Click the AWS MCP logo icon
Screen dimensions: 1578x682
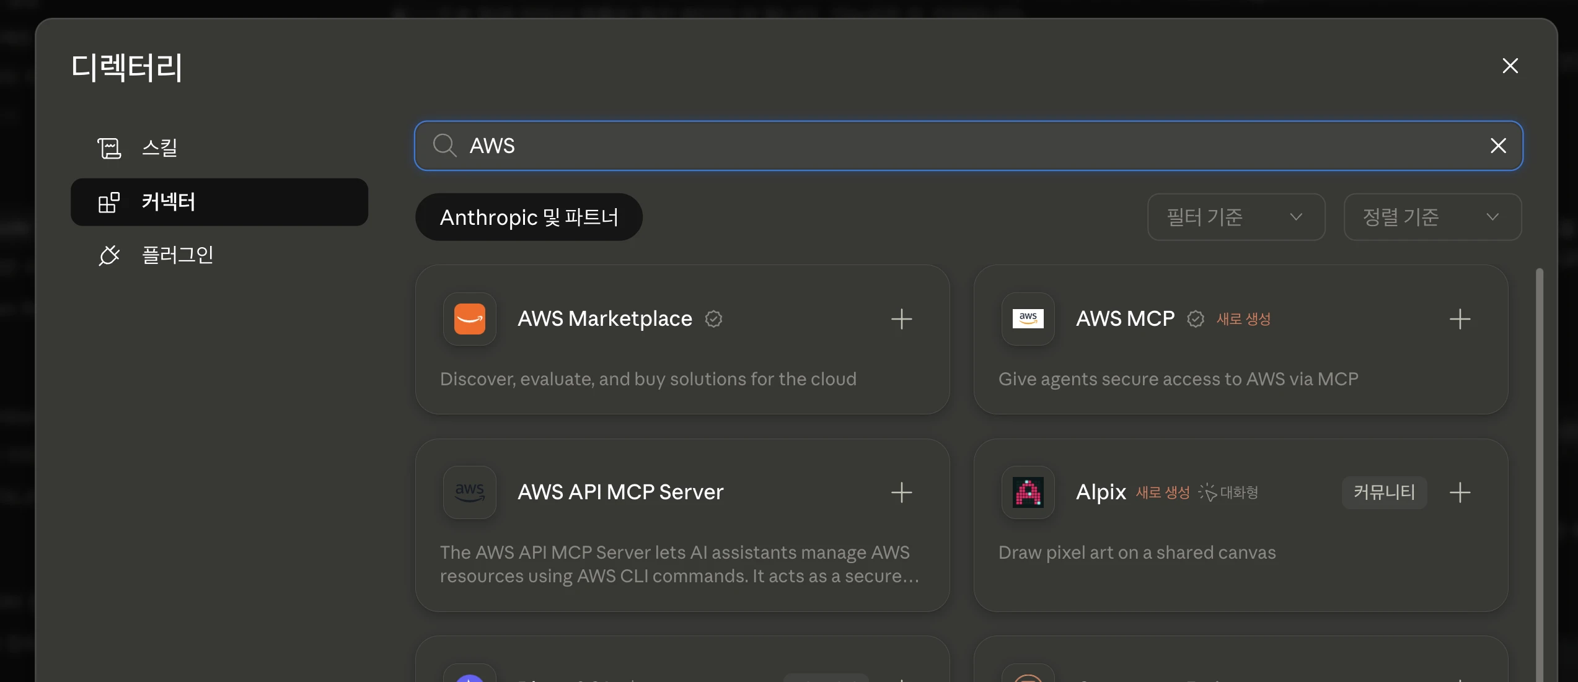1028,319
